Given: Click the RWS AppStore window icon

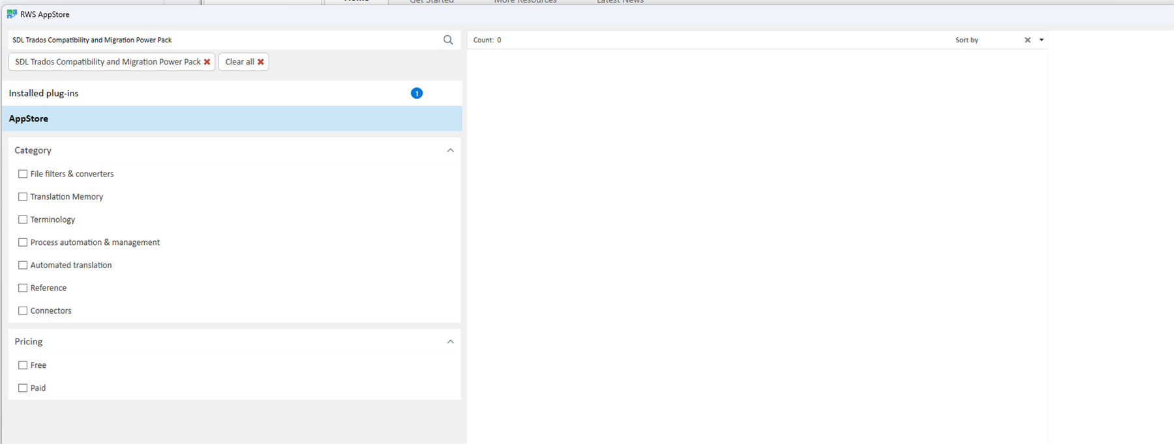Looking at the screenshot, I should point(12,14).
